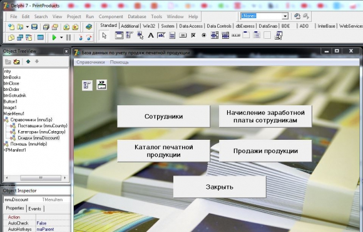The image size is (363, 232).
Task: Click the Сотрудники button
Action: (x=164, y=116)
